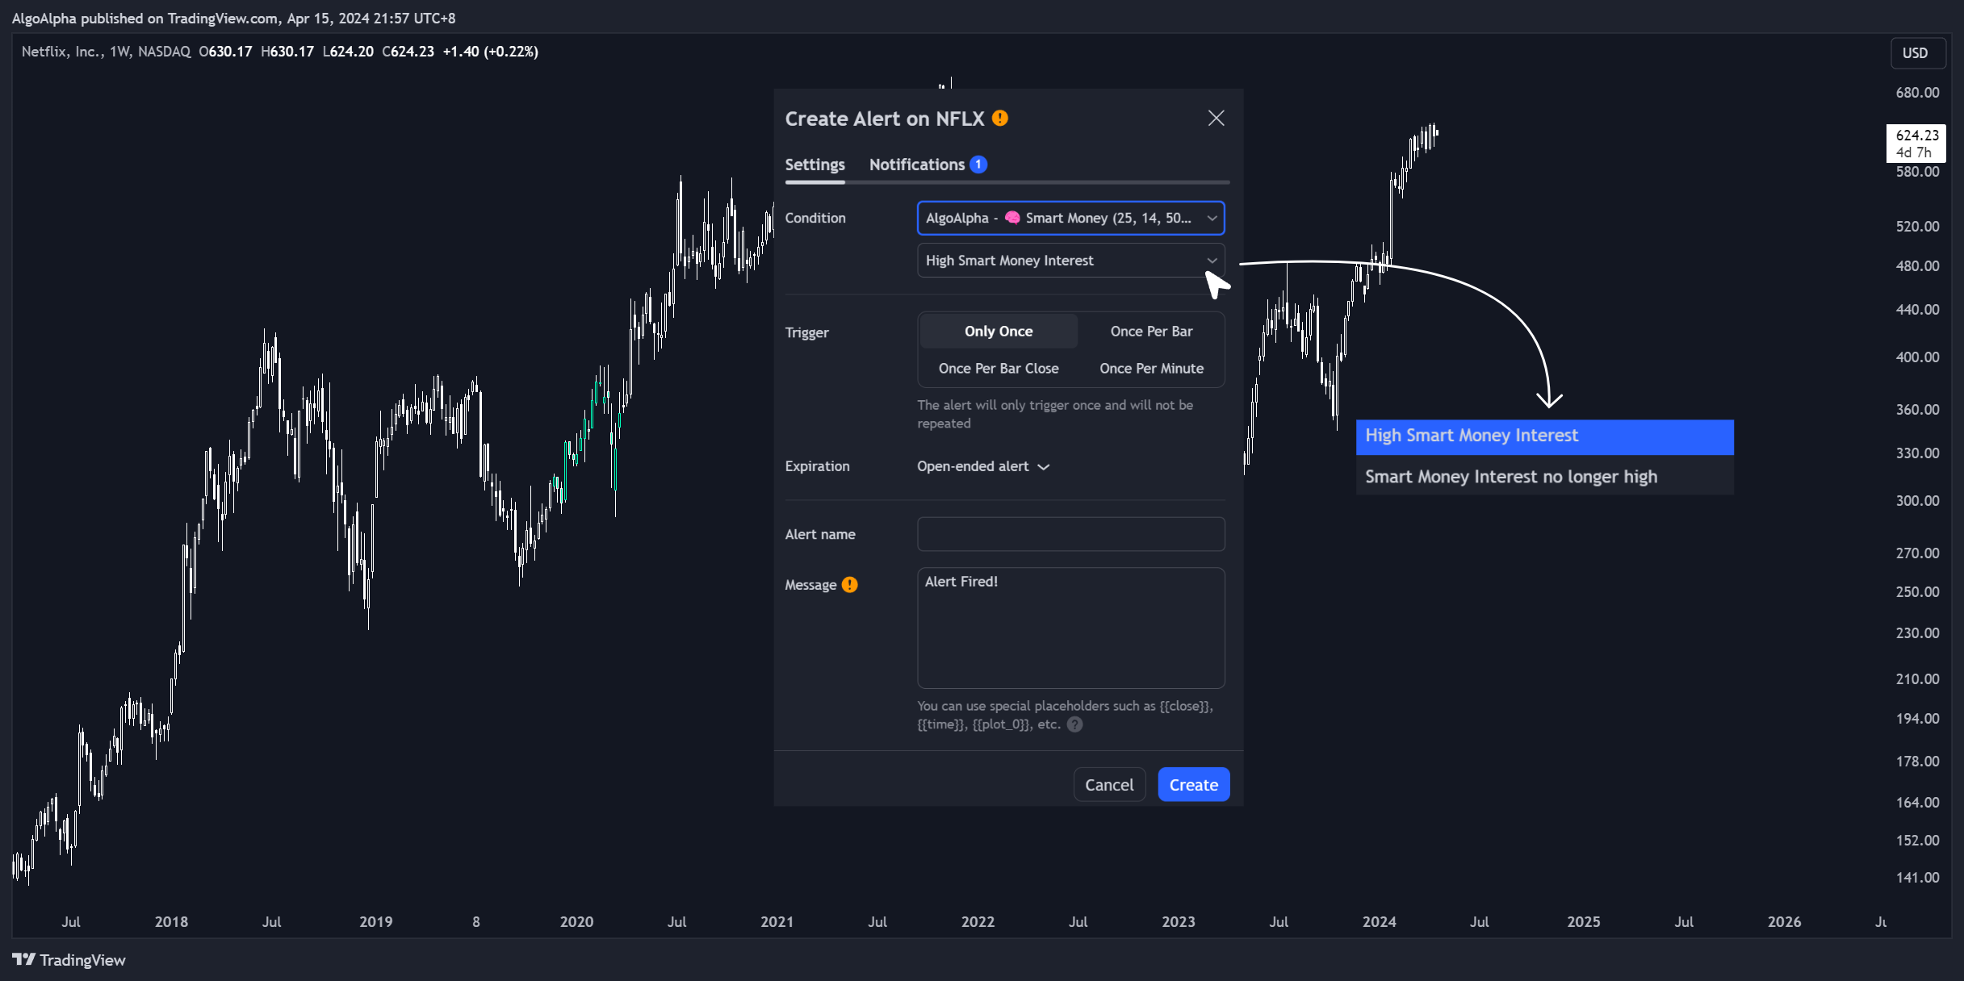
Task: Click the 2018 label on time axis
Action: click(171, 922)
